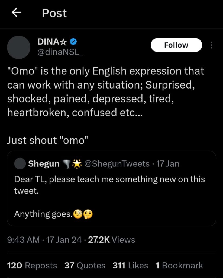The width and height of the screenshot is (223, 278).
Task: Open the @dinaNSL_ handle
Action: coord(60,52)
